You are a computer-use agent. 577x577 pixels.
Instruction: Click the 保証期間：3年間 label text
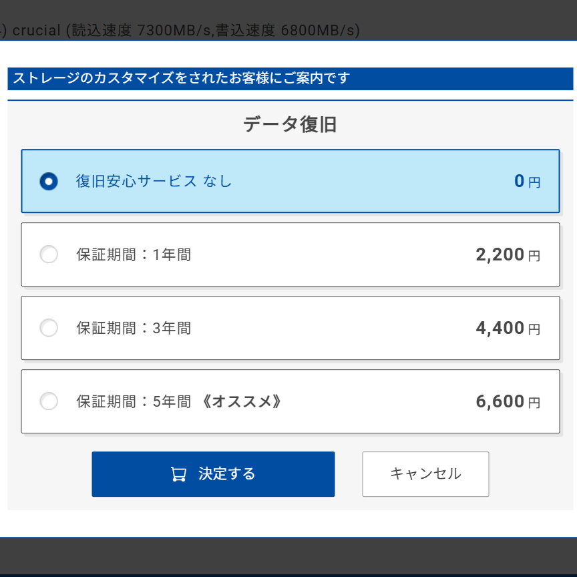click(x=134, y=328)
